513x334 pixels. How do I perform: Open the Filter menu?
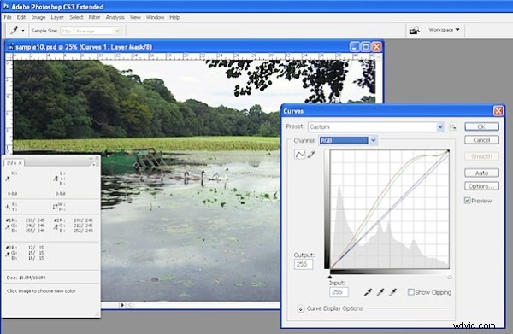click(94, 17)
